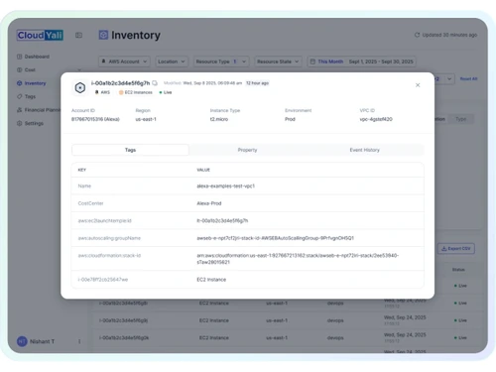Switch to the Property tab

coord(247,150)
